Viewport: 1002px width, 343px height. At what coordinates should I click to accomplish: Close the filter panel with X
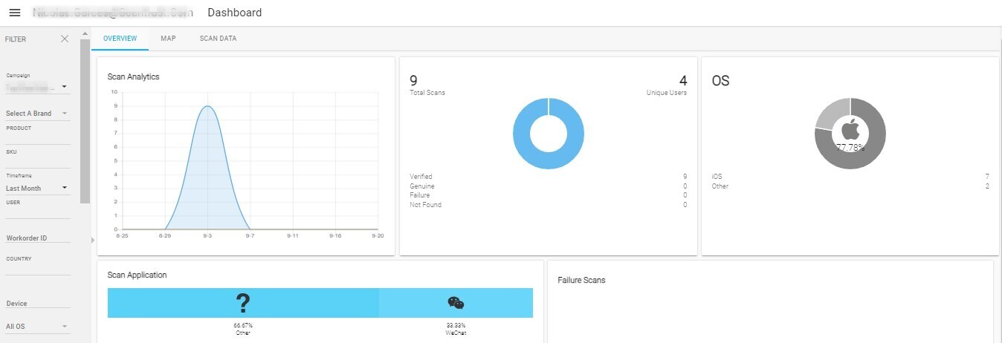65,39
